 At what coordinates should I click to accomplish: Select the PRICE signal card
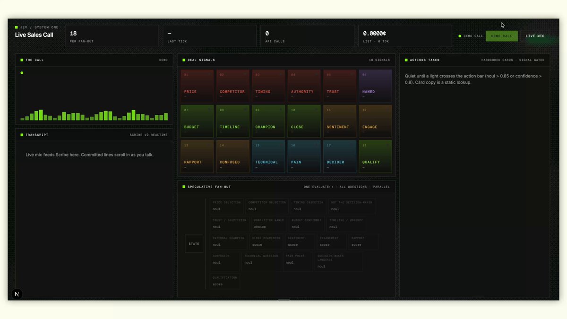(x=197, y=86)
